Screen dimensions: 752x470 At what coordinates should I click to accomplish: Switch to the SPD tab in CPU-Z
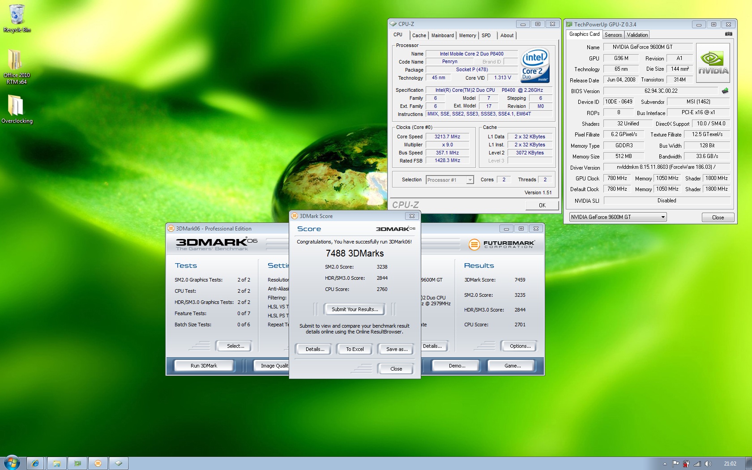pyautogui.click(x=486, y=35)
